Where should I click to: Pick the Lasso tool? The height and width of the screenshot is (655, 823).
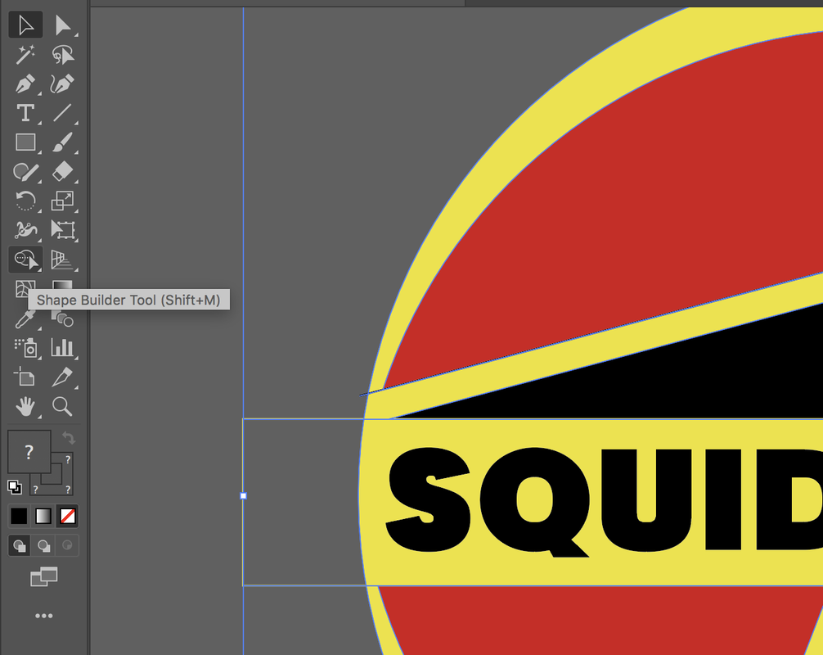(62, 55)
